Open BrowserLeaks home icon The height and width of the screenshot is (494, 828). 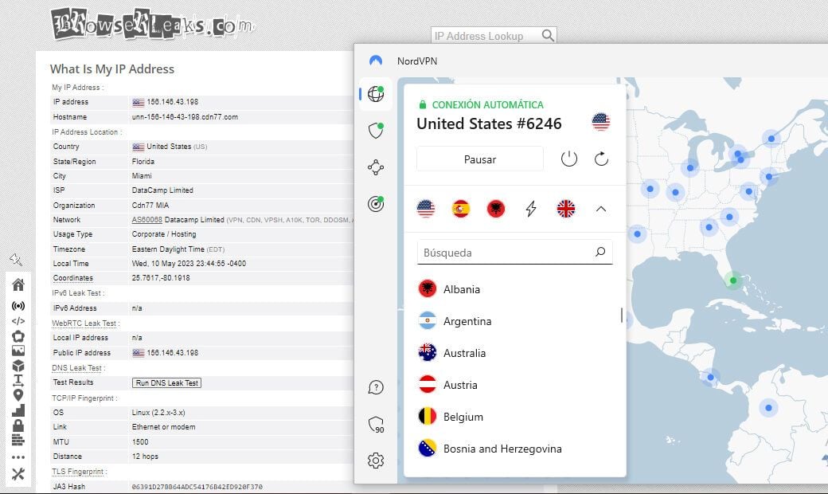point(18,284)
